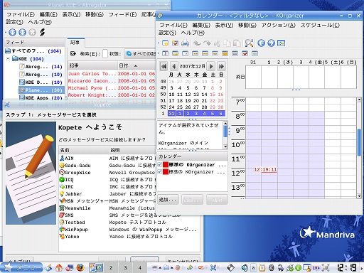Click the Find magnifier icon in KOrganizer

point(249,43)
